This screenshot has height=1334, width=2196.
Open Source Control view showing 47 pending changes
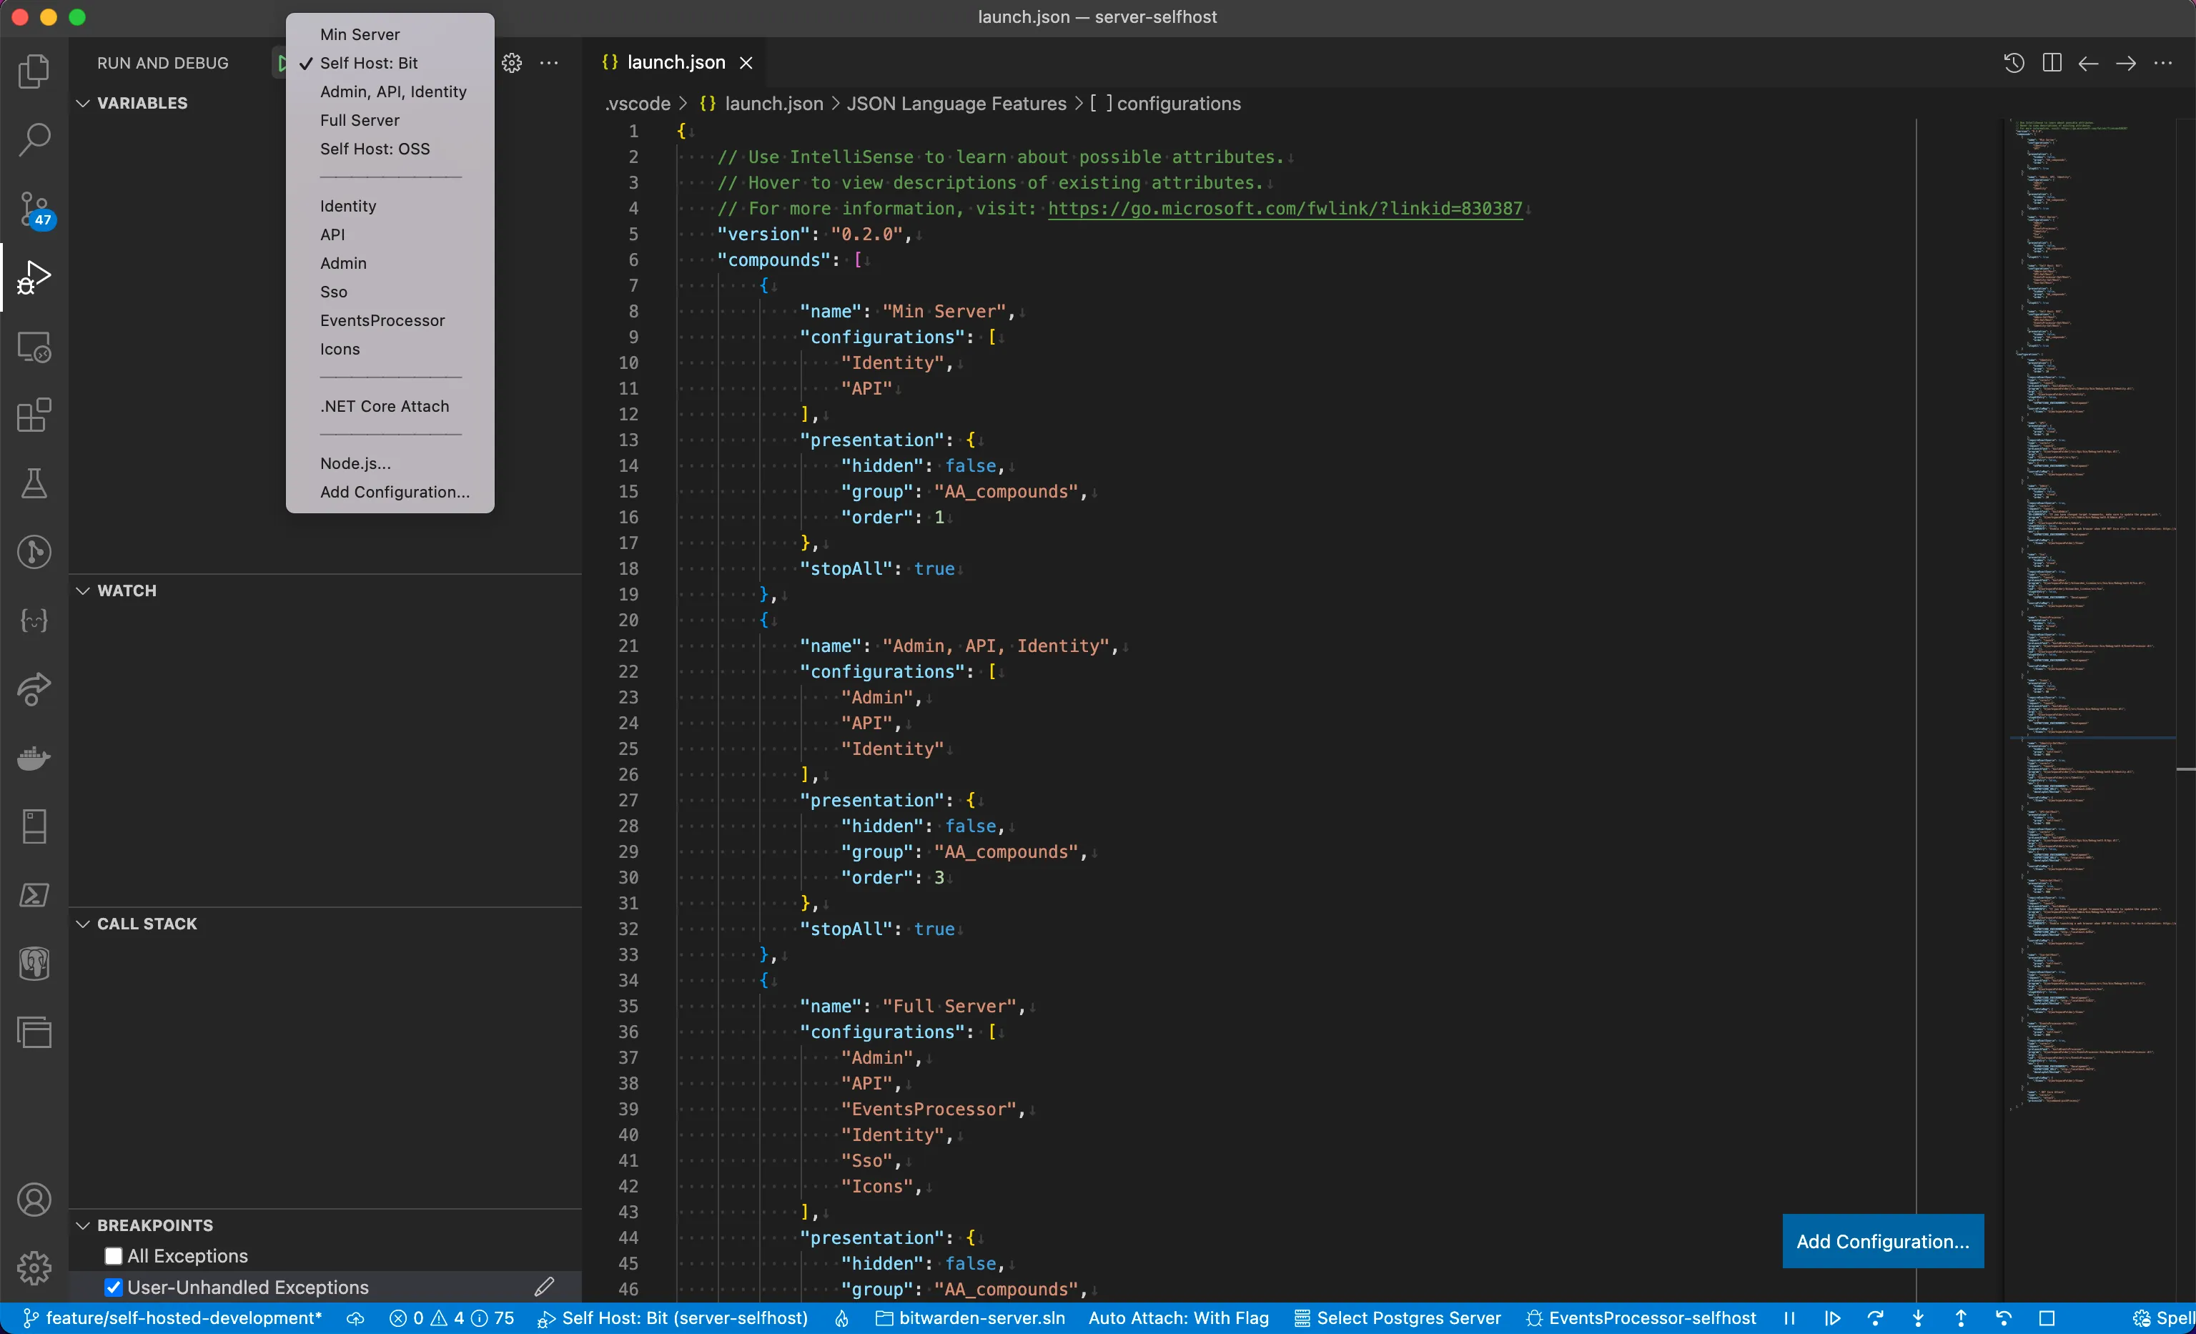[x=34, y=210]
